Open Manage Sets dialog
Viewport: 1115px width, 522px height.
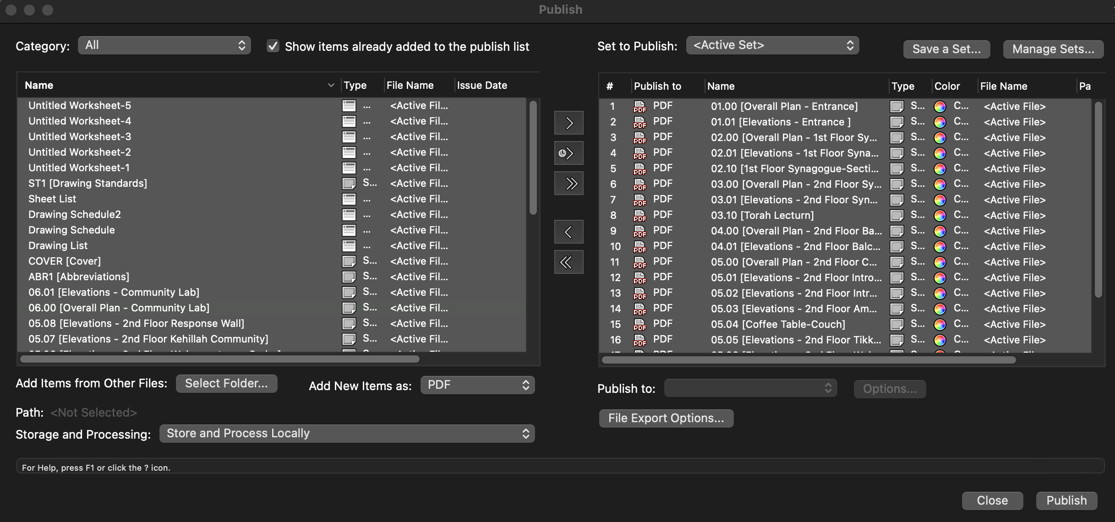point(1053,49)
